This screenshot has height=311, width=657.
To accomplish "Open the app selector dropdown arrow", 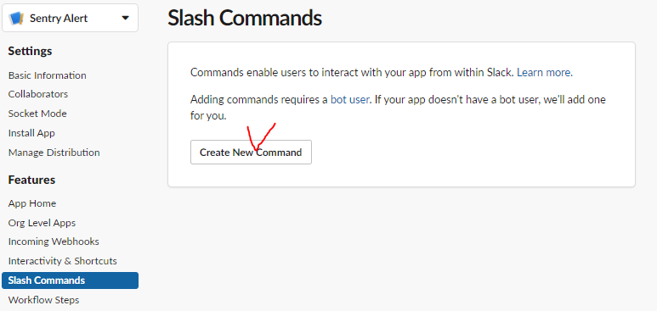I will click(x=125, y=18).
